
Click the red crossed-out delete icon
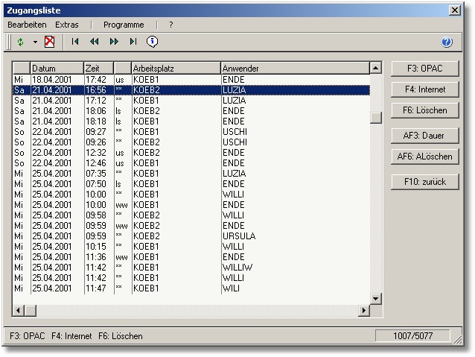pos(50,42)
